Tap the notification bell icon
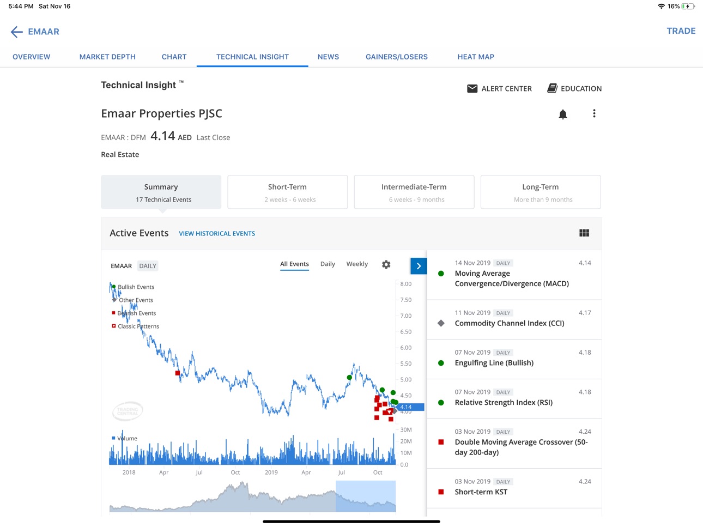703x527 pixels. 563,114
